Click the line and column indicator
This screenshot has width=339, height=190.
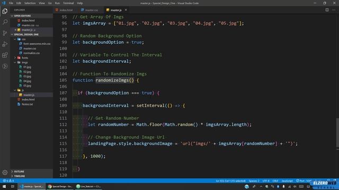pyautogui.click(x=230, y=180)
